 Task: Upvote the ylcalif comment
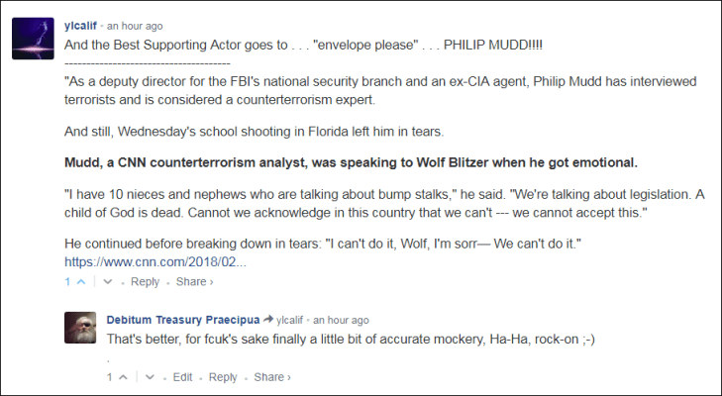[81, 282]
